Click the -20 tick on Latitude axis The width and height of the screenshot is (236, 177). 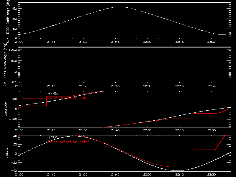14,163
